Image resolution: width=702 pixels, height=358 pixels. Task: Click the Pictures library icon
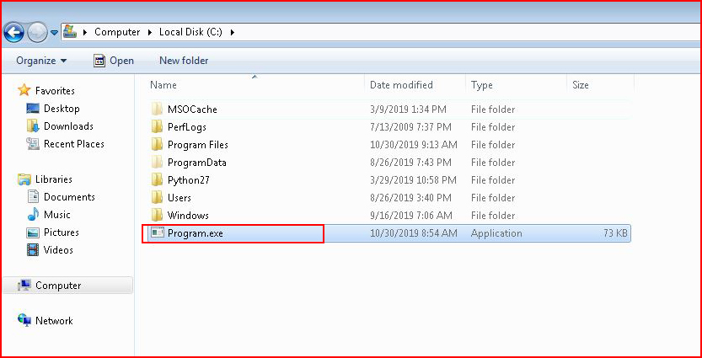[x=33, y=232]
